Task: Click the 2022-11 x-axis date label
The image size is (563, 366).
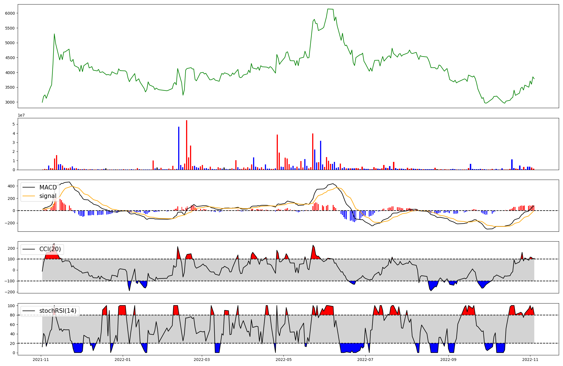Action: pos(530,360)
